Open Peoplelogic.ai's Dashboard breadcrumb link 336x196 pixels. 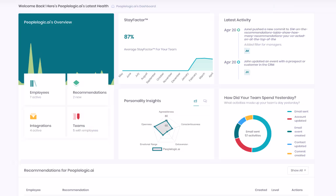pos(136,6)
